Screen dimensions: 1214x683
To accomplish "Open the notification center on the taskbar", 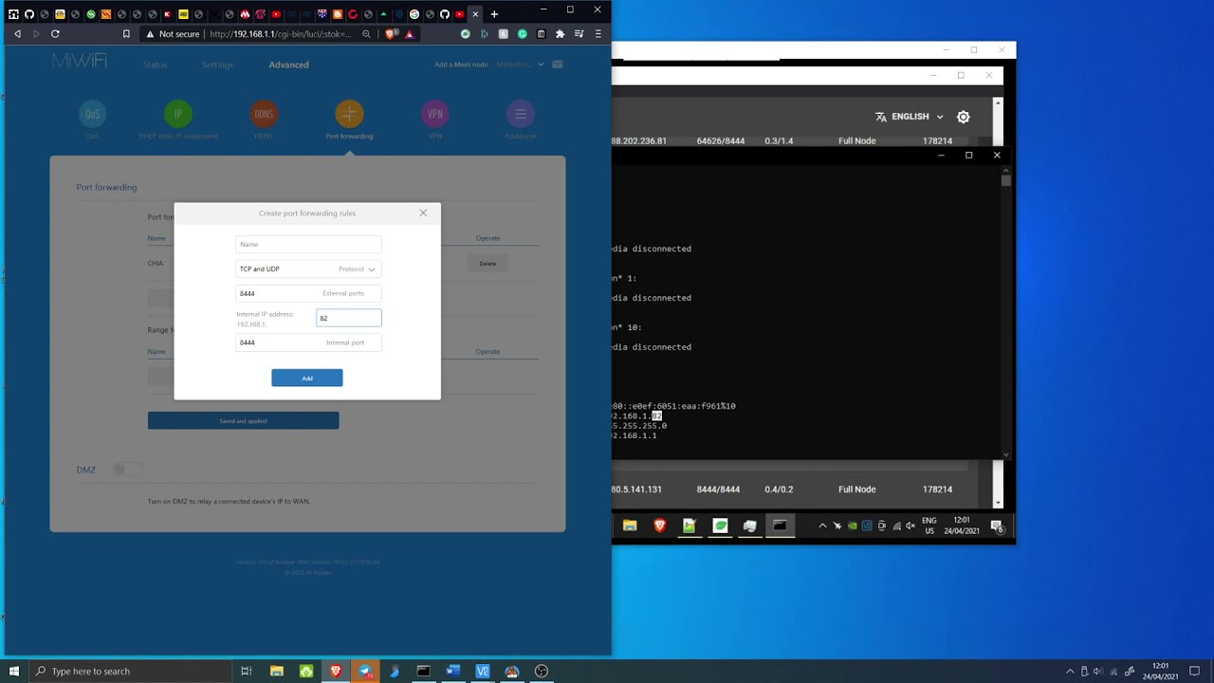I will click(x=1194, y=671).
